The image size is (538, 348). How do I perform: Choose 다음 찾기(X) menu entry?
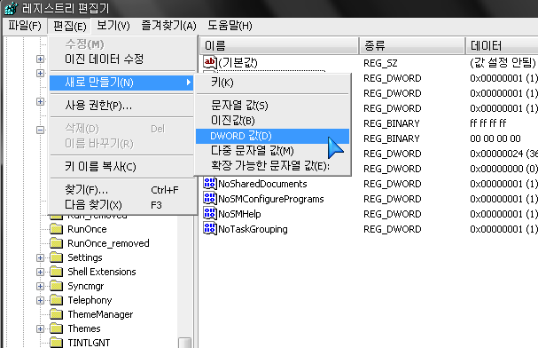point(121,205)
